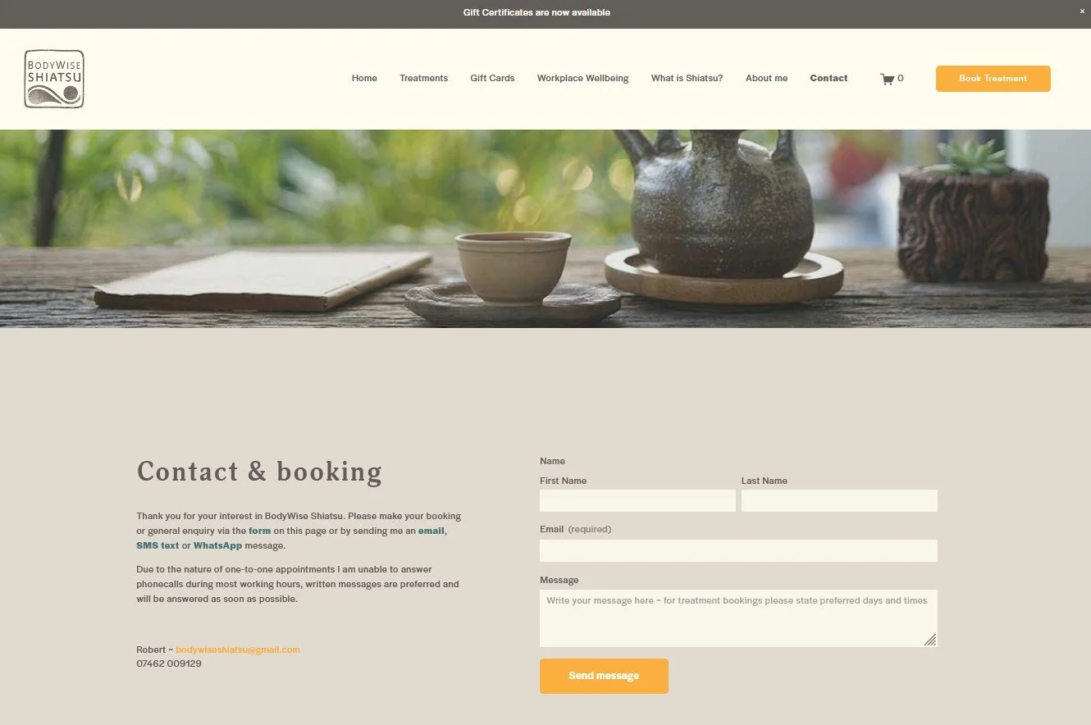Follow the bodywiseshiatsu@gmail.com link
This screenshot has width=1091, height=725.
[238, 650]
